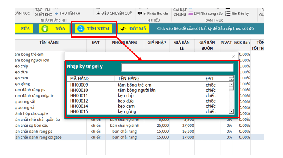283x158 pixels.
Task: Select sheet row 'àn chải đánh răng ps'
Action: click(x=139, y=131)
